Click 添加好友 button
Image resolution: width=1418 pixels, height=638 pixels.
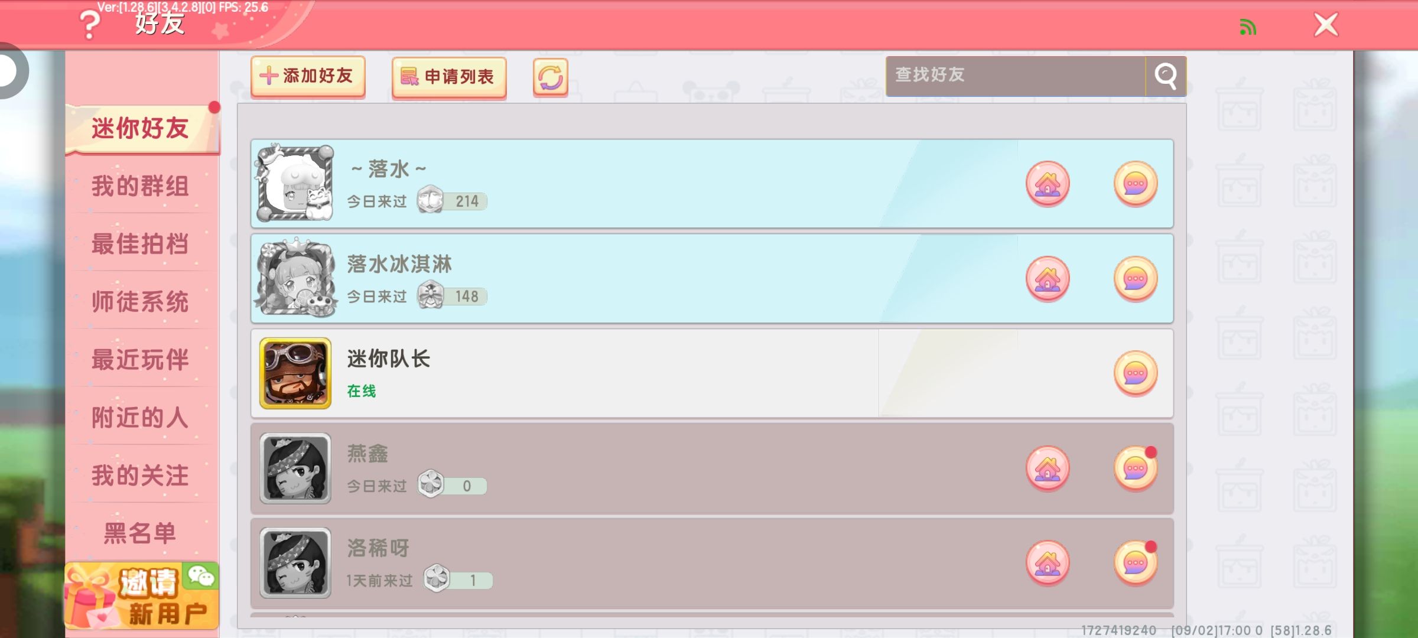308,76
